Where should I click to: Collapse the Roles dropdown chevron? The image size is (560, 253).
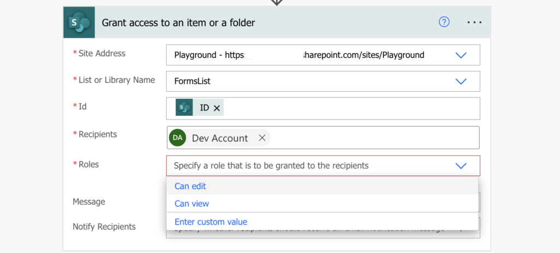(461, 166)
